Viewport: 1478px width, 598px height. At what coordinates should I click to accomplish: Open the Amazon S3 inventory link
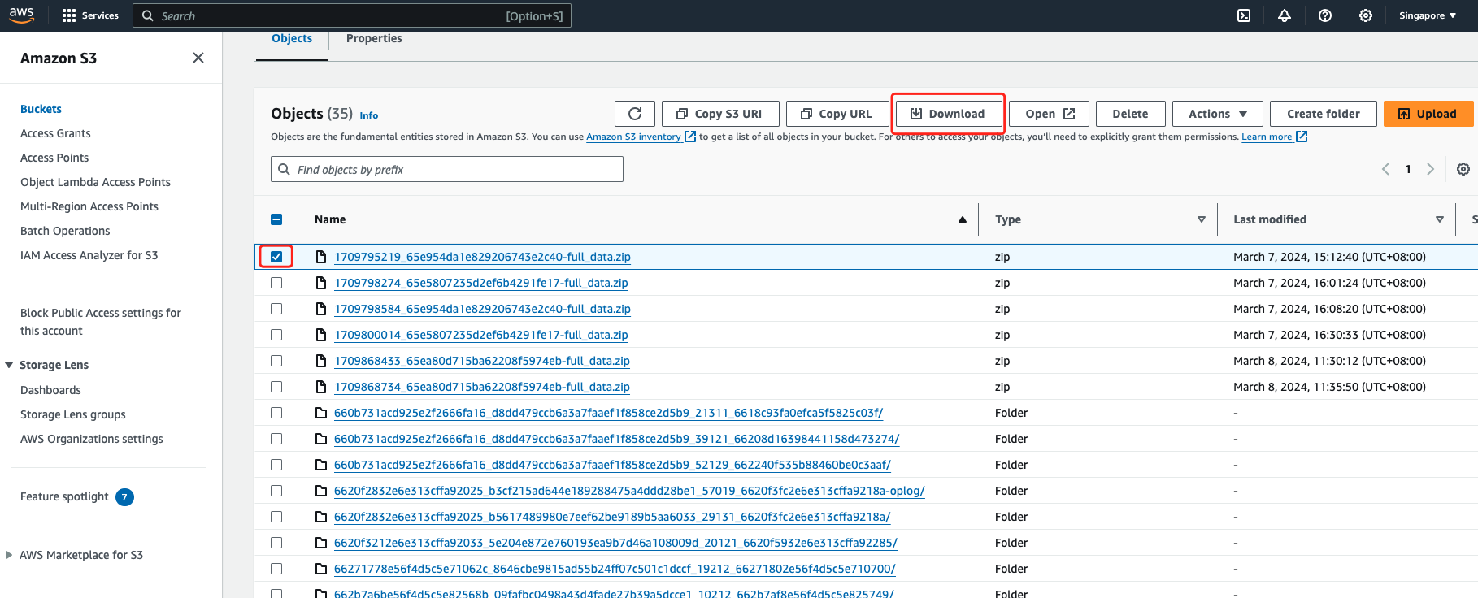[x=633, y=136]
